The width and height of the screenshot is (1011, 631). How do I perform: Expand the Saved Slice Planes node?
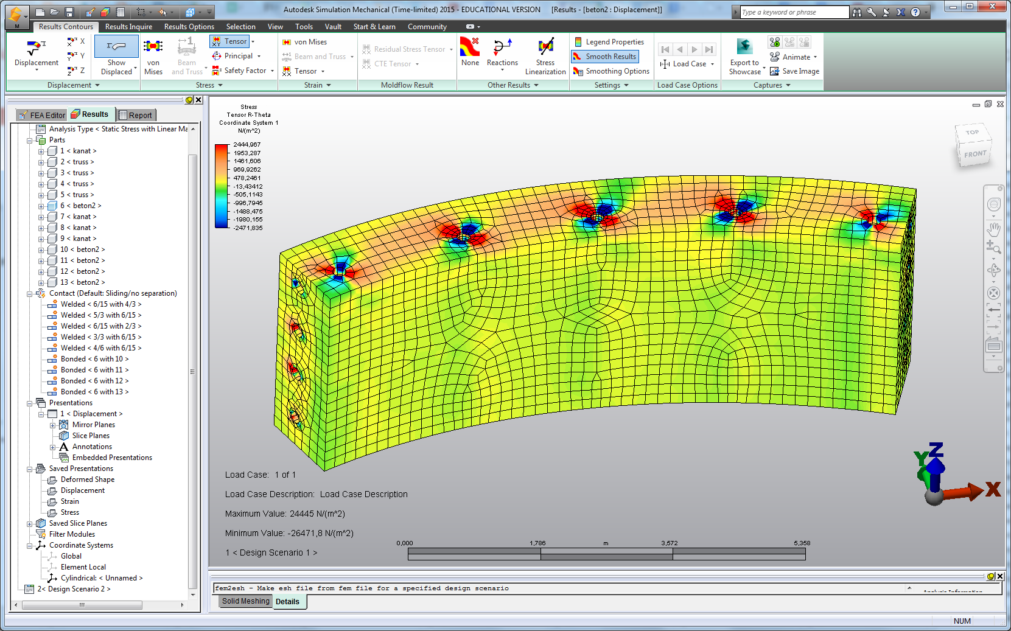click(29, 524)
